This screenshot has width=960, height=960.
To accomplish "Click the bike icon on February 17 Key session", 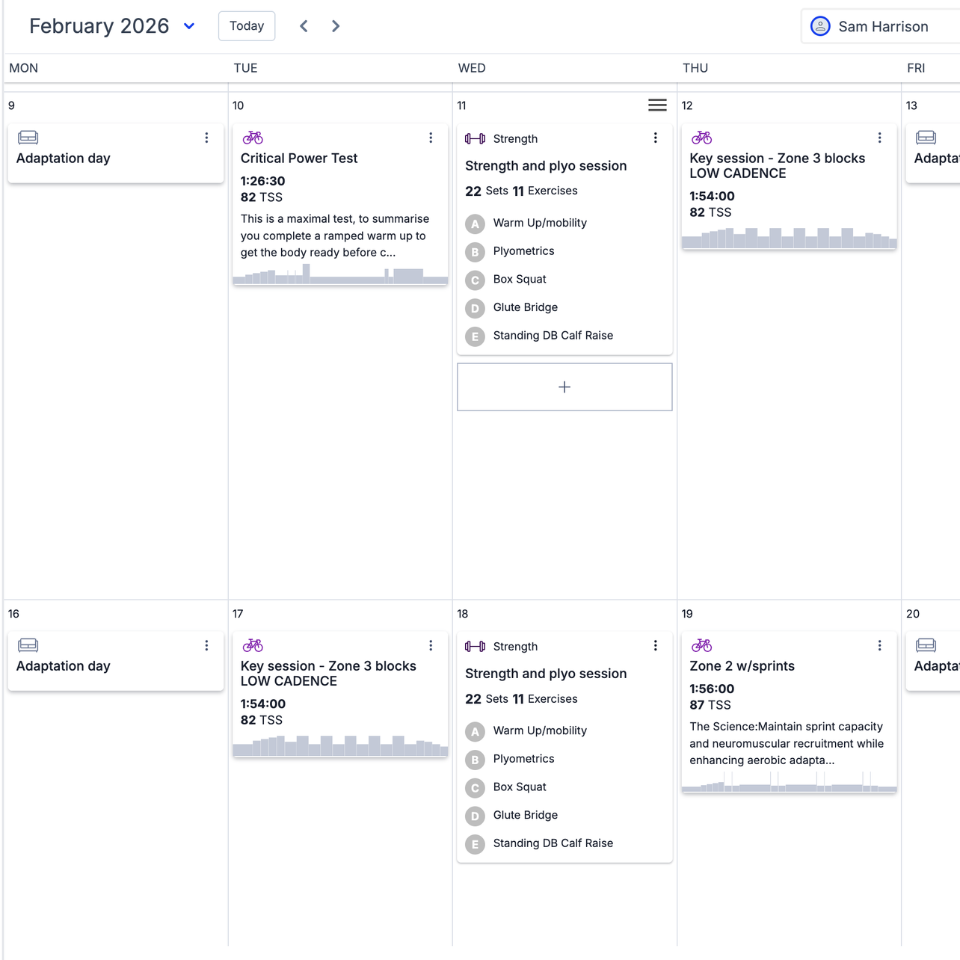I will click(253, 645).
